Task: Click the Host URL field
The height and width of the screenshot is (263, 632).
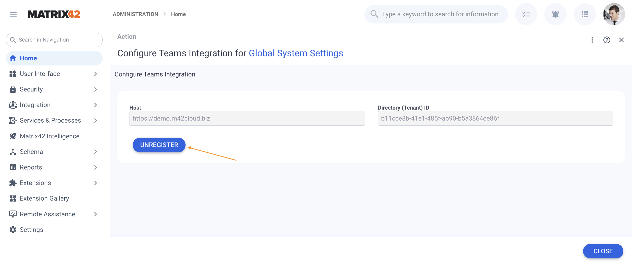Action: tap(247, 118)
